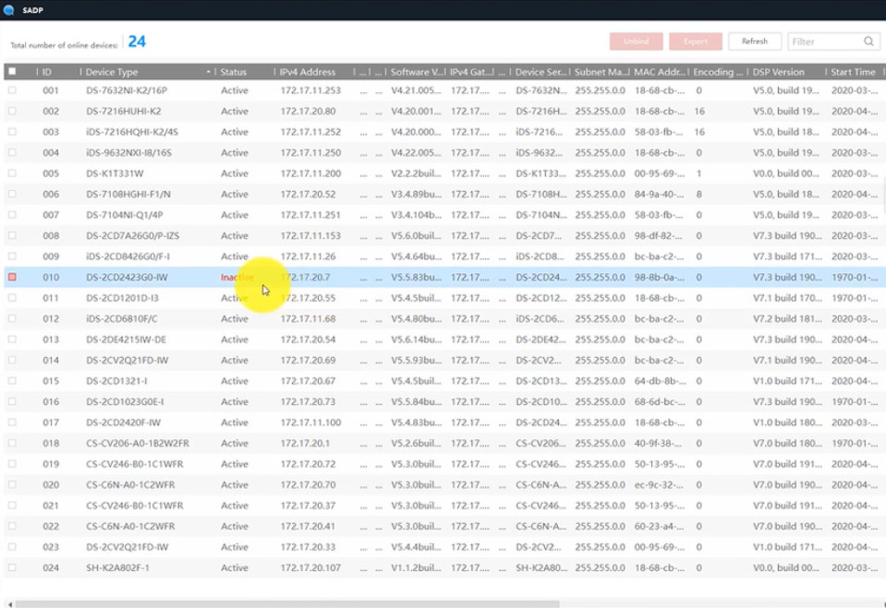
Task: Sort by IPv4 Address column header
Action: (308, 72)
